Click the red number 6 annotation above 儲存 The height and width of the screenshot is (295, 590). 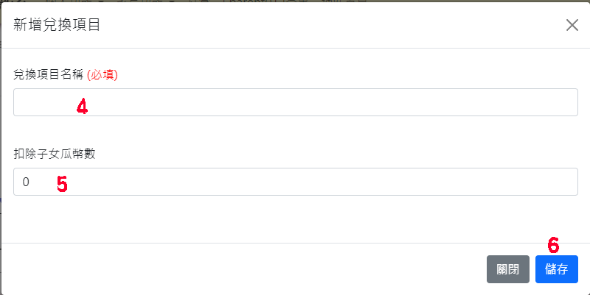point(553,246)
